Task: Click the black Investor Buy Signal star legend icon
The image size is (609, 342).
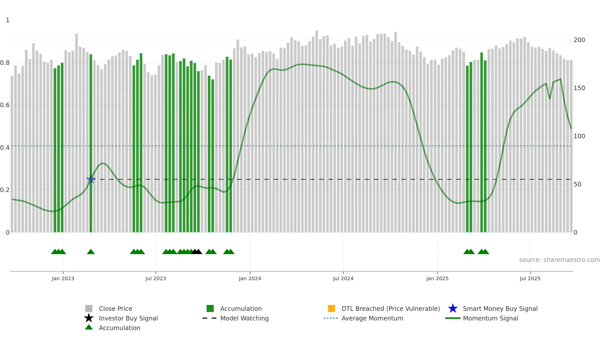Action: point(89,318)
